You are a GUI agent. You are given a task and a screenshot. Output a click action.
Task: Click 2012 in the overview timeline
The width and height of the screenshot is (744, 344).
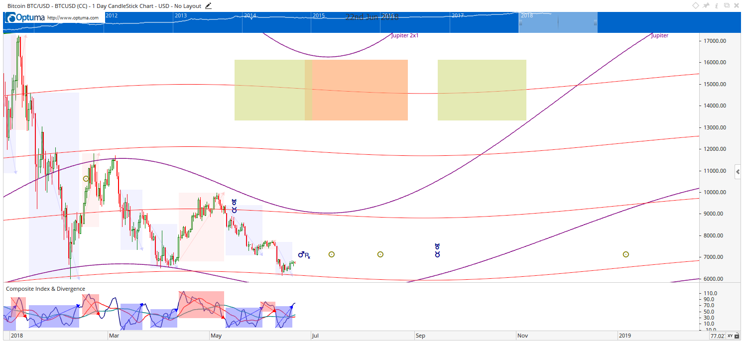click(x=112, y=15)
